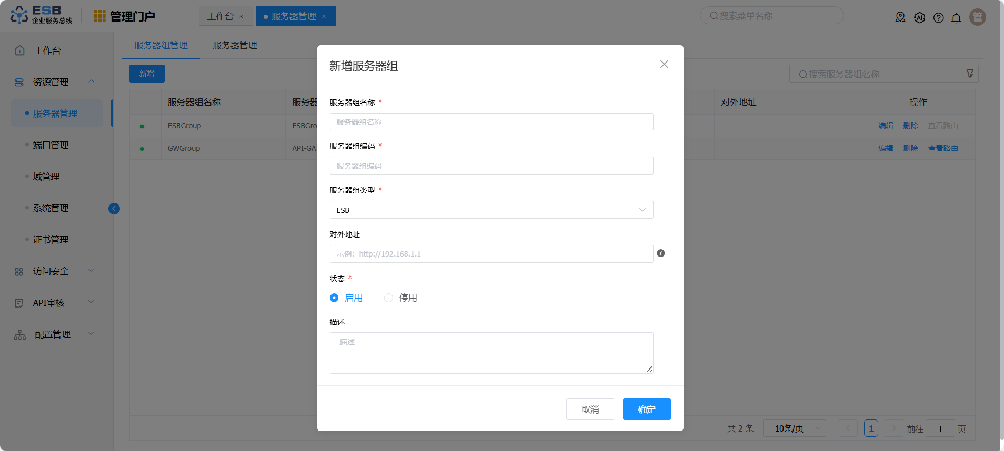Click the info icon beside 对外地址 field
Screen dimensions: 1004x451
[x=661, y=253]
